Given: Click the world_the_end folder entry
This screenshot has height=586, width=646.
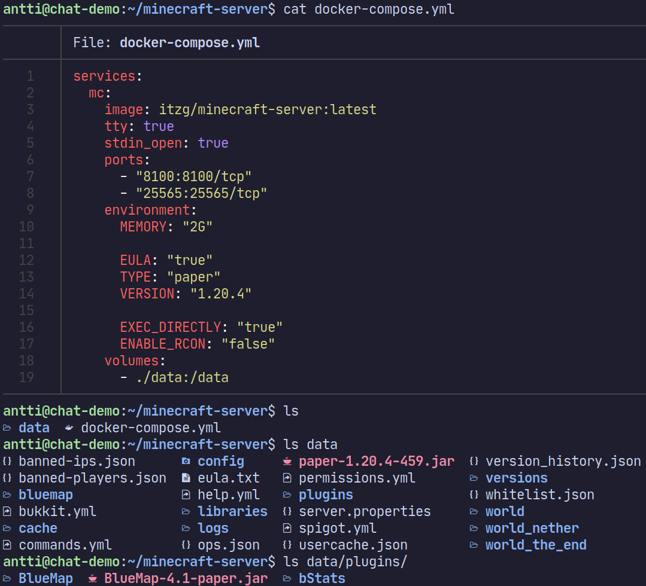Looking at the screenshot, I should coord(536,545).
